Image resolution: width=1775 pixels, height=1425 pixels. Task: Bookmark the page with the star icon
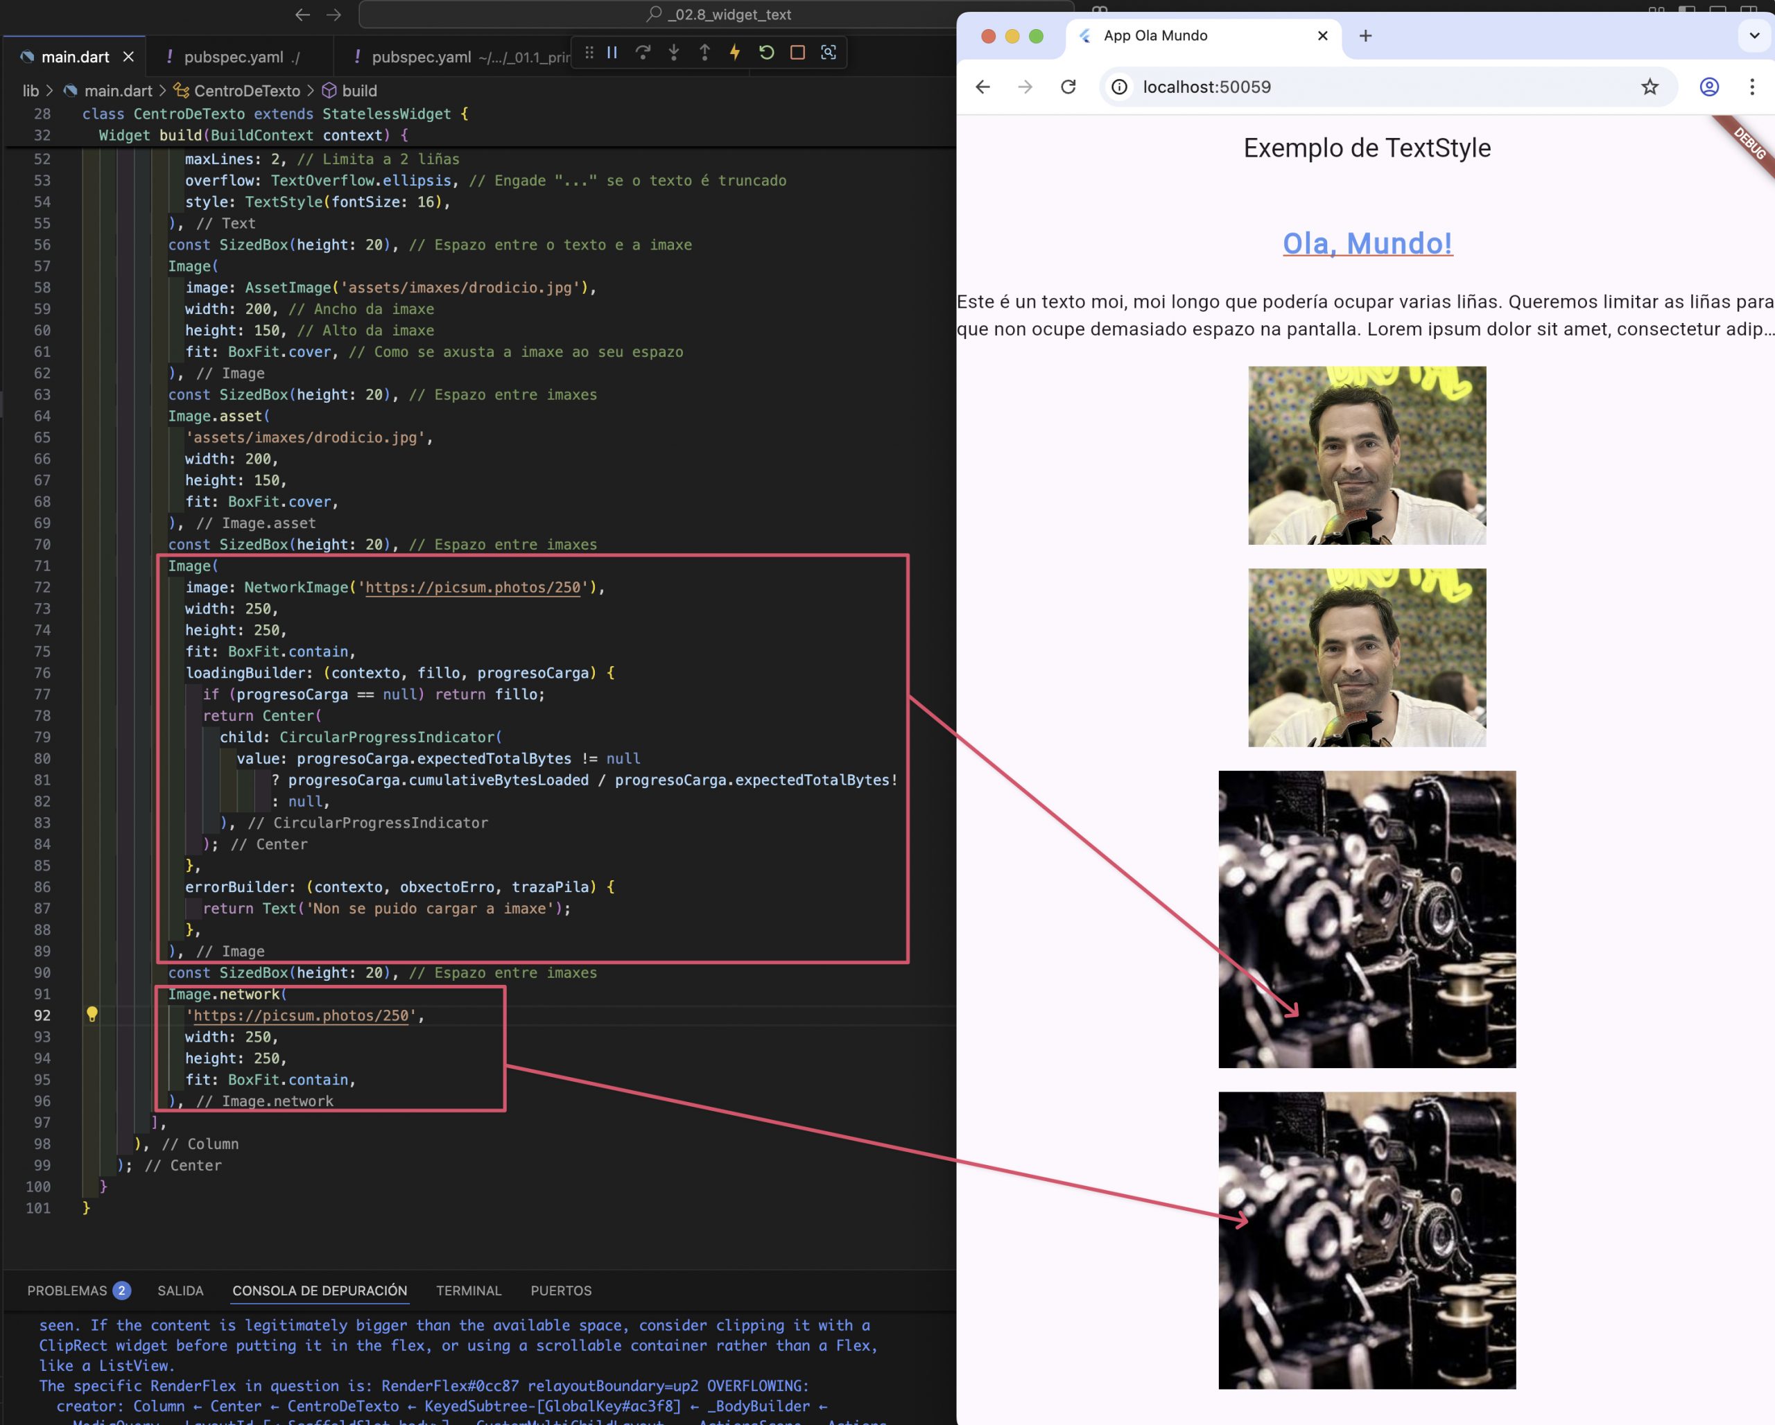coord(1649,87)
